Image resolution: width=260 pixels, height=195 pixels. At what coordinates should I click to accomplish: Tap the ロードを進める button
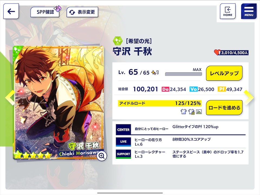click(x=224, y=108)
